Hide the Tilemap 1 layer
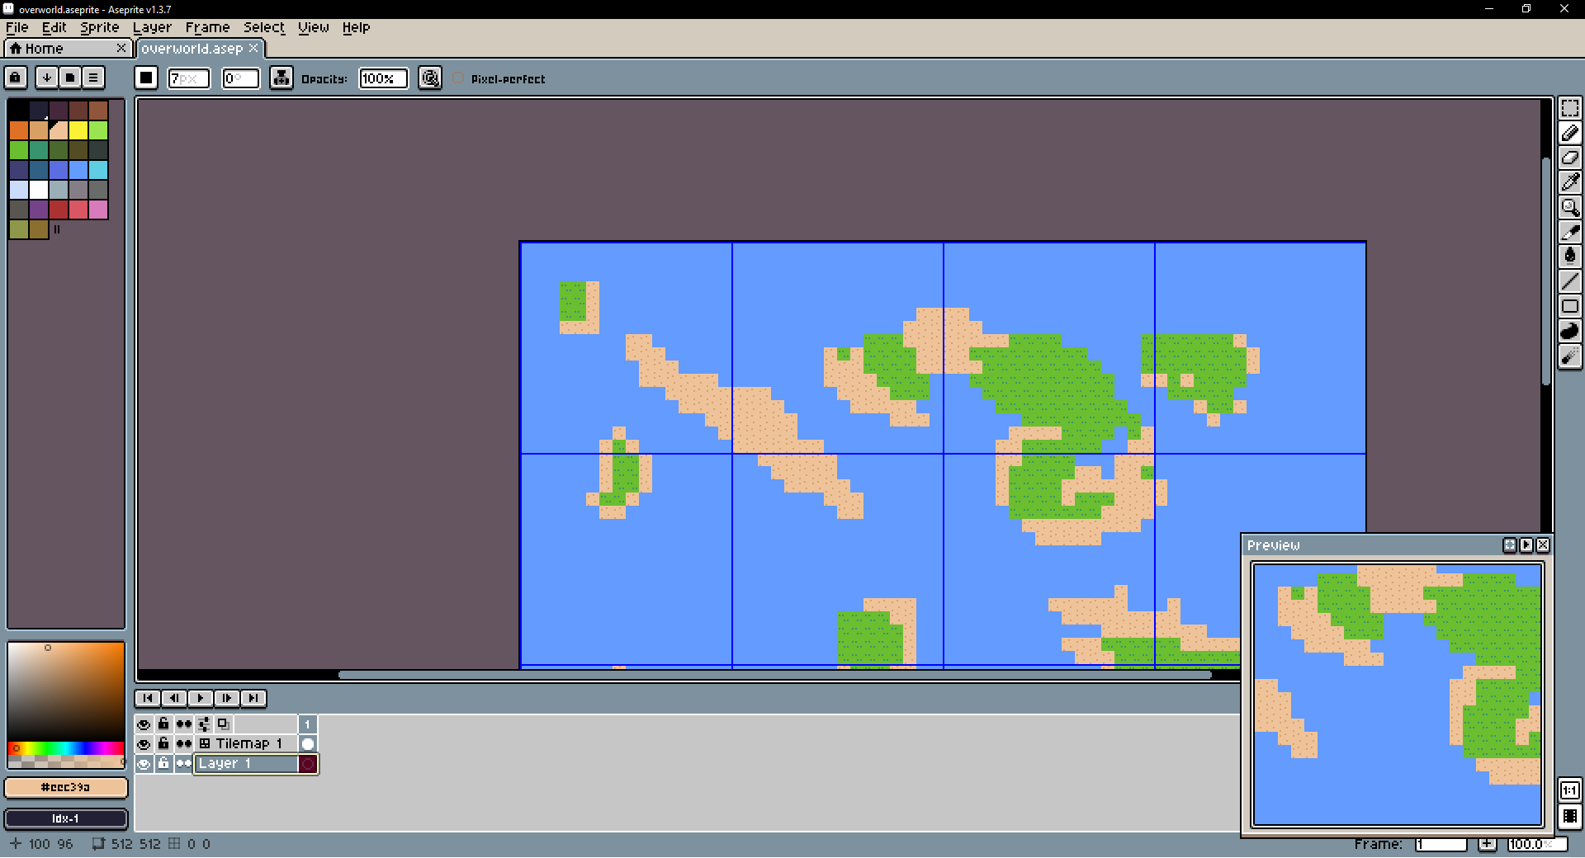 (144, 744)
